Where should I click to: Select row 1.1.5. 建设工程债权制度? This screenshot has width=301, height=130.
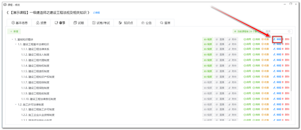tap(35, 71)
